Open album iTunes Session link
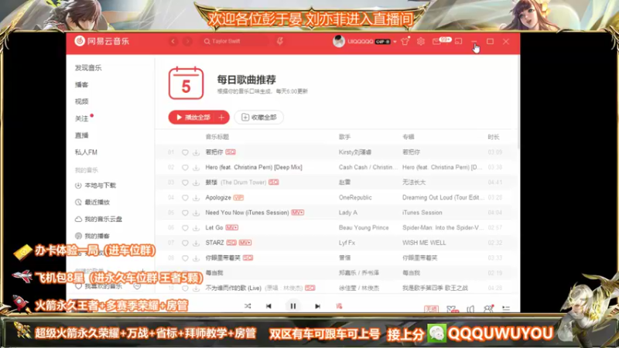Viewport: 619px width, 348px height. [x=422, y=213]
